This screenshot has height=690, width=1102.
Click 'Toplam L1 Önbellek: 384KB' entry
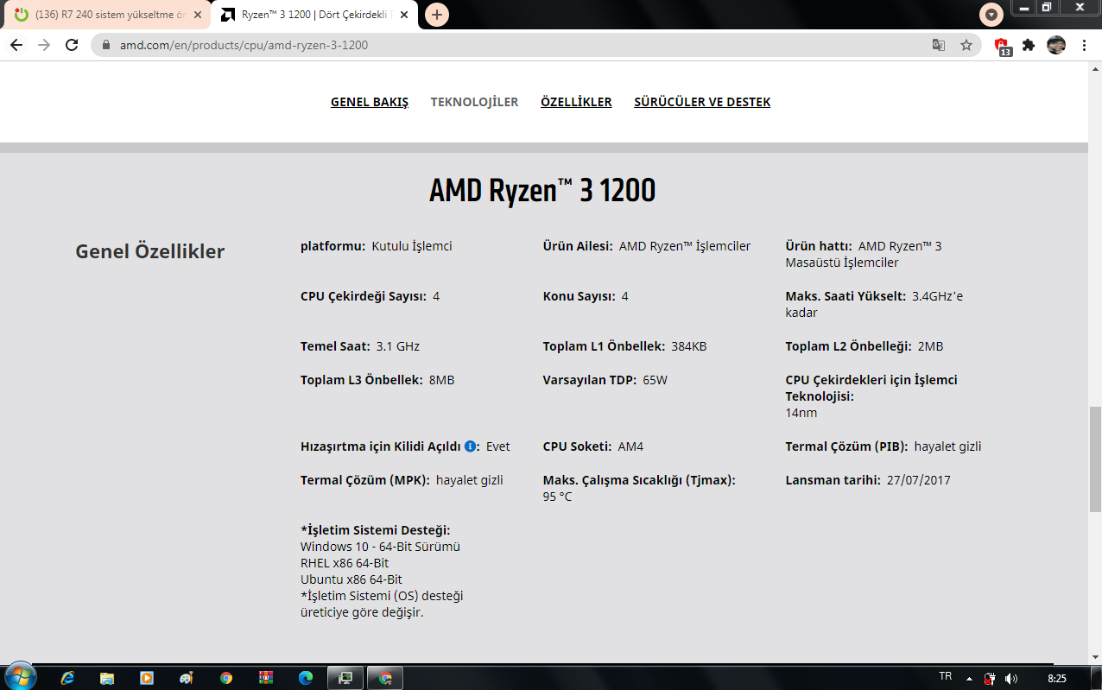click(x=625, y=346)
